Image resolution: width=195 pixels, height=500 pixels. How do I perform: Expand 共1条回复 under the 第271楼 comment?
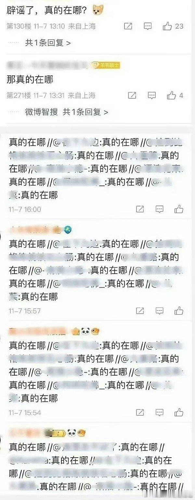coord(85,112)
